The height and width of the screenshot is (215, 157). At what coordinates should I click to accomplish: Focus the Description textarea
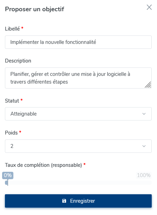click(78, 78)
